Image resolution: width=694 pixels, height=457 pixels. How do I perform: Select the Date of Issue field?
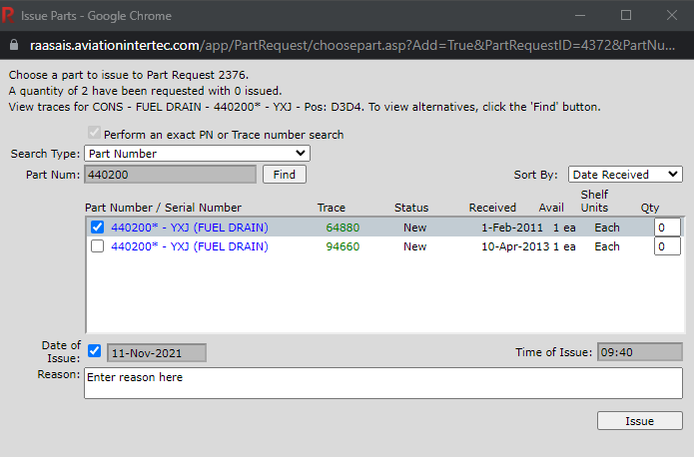pyautogui.click(x=156, y=353)
